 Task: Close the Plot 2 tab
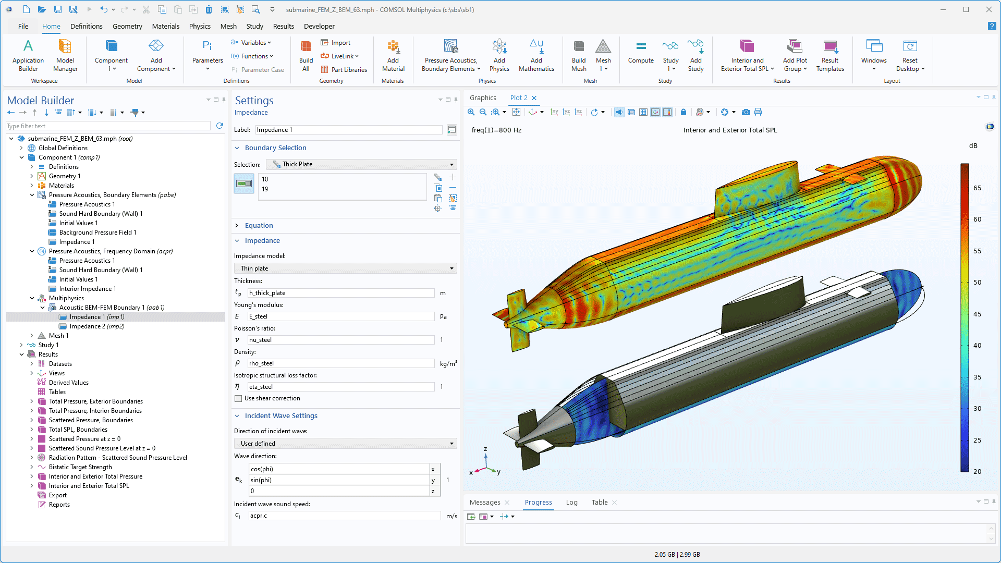[x=534, y=97]
